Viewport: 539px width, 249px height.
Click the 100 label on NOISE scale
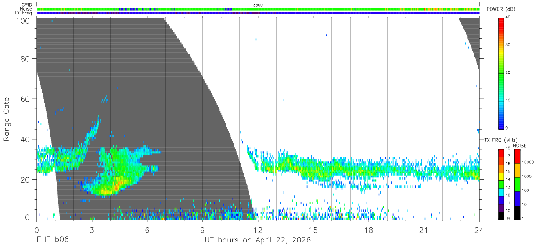coord(525,191)
